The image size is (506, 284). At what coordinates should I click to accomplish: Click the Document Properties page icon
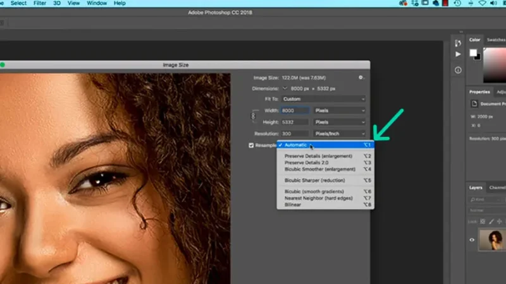(474, 104)
